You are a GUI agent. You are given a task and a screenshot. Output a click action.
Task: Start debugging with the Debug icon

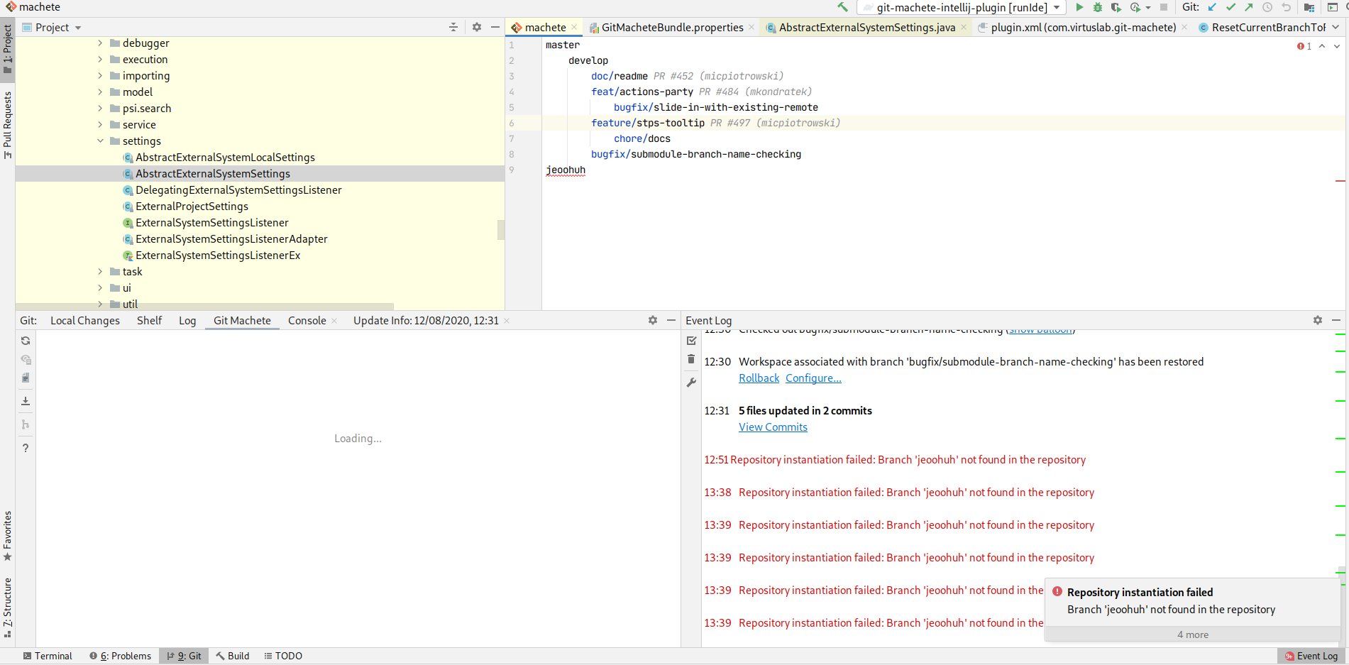[1098, 7]
